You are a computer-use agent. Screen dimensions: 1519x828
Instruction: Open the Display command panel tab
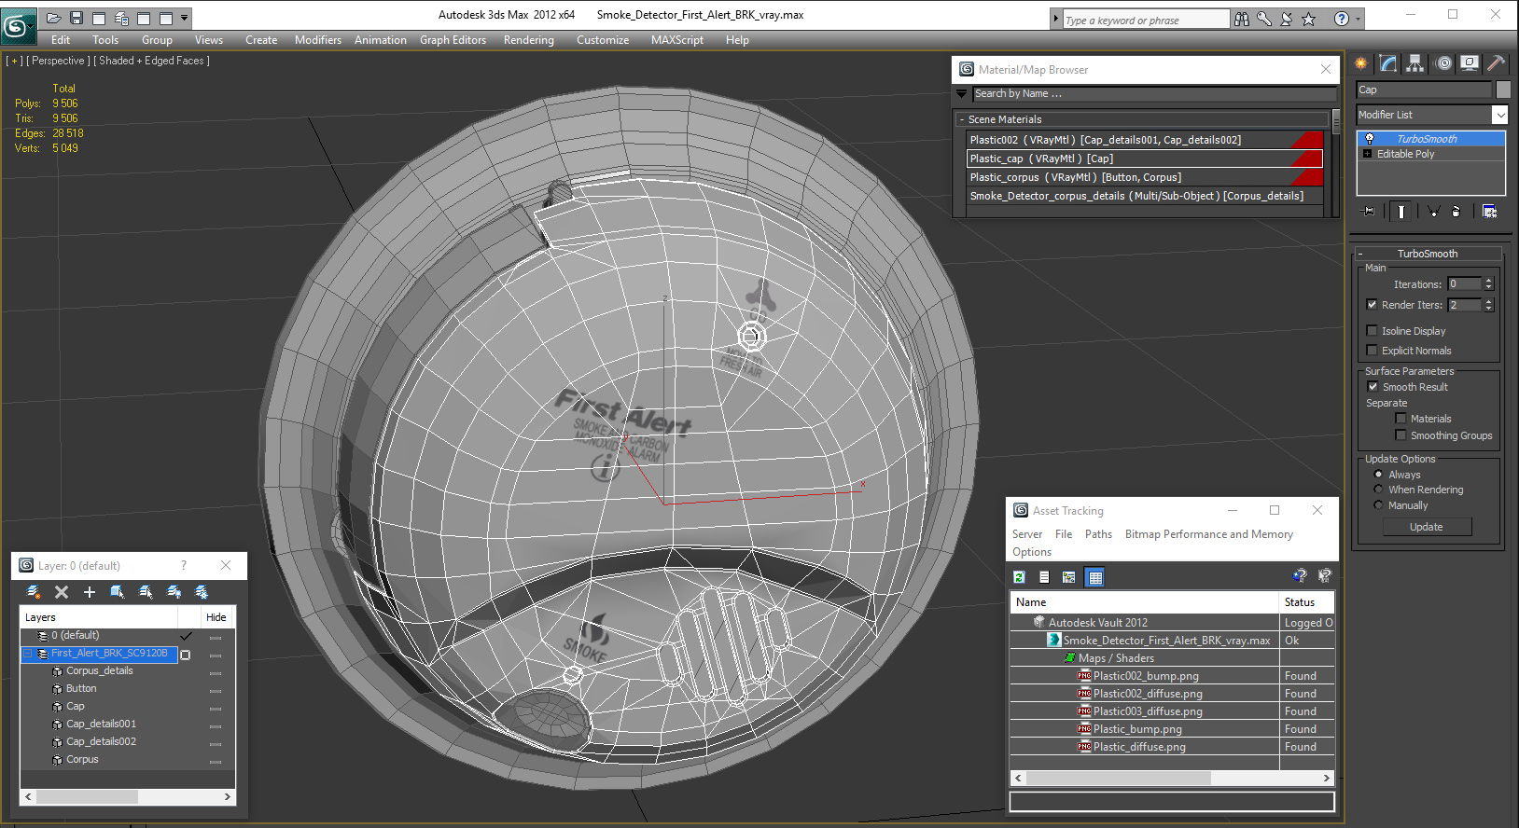coord(1470,63)
